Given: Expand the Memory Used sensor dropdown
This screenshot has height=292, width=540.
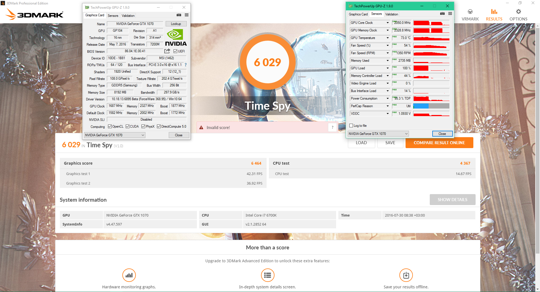Looking at the screenshot, I should point(388,61).
